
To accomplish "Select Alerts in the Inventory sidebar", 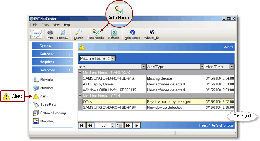I will point(41,96).
